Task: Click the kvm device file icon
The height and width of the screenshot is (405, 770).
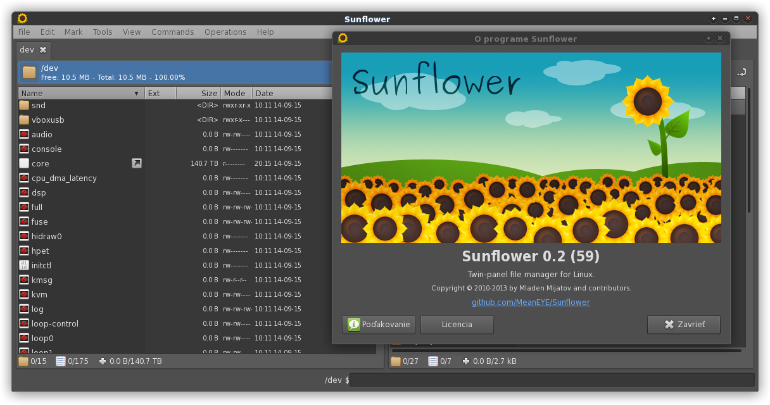Action: (24, 294)
